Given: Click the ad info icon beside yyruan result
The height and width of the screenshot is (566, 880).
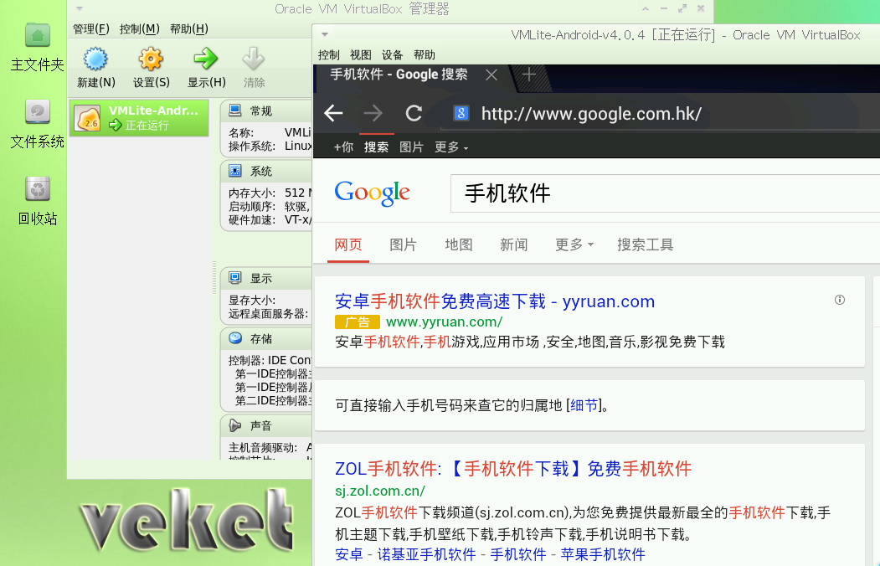Looking at the screenshot, I should click(x=840, y=300).
